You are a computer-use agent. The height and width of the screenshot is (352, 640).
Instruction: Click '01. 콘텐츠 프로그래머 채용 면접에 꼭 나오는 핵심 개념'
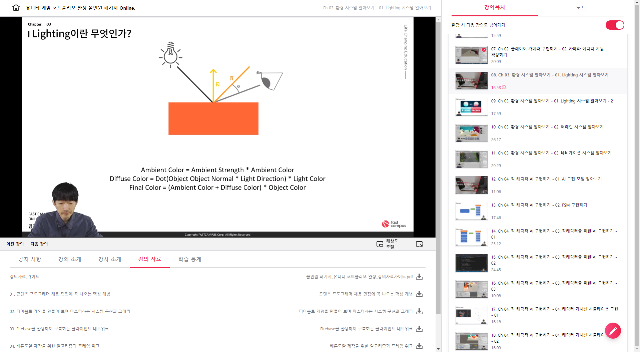click(60, 294)
